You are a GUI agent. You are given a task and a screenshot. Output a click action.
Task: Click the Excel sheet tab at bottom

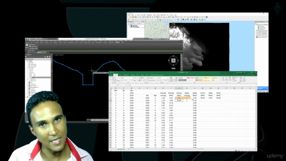point(121,149)
